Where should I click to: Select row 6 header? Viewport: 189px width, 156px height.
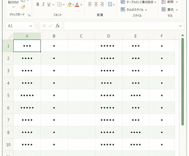(8, 108)
